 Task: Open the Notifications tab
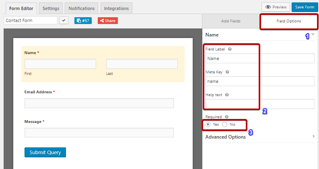click(x=82, y=8)
